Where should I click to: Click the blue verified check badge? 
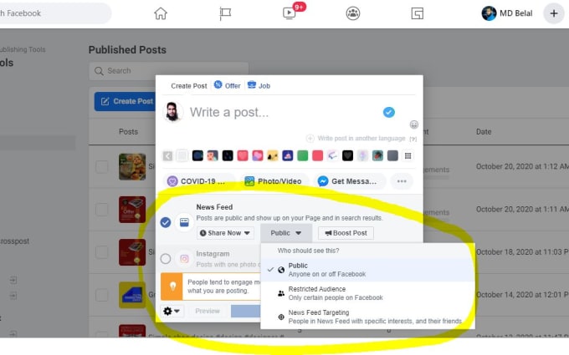click(388, 112)
